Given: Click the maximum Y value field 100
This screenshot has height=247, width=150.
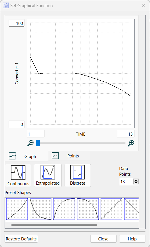Looking at the screenshot, I should pos(17,23).
